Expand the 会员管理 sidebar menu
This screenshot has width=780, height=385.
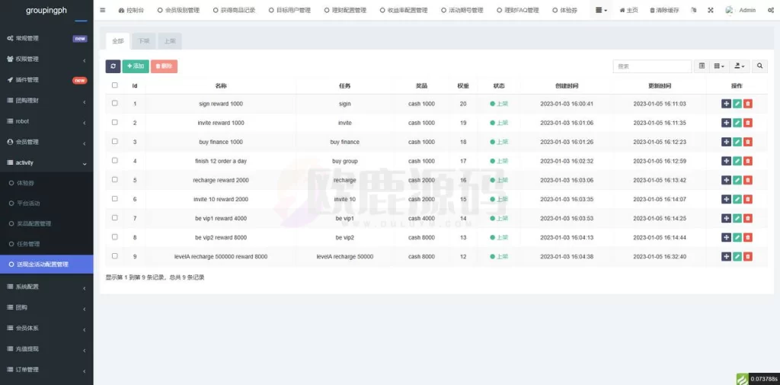tap(46, 142)
